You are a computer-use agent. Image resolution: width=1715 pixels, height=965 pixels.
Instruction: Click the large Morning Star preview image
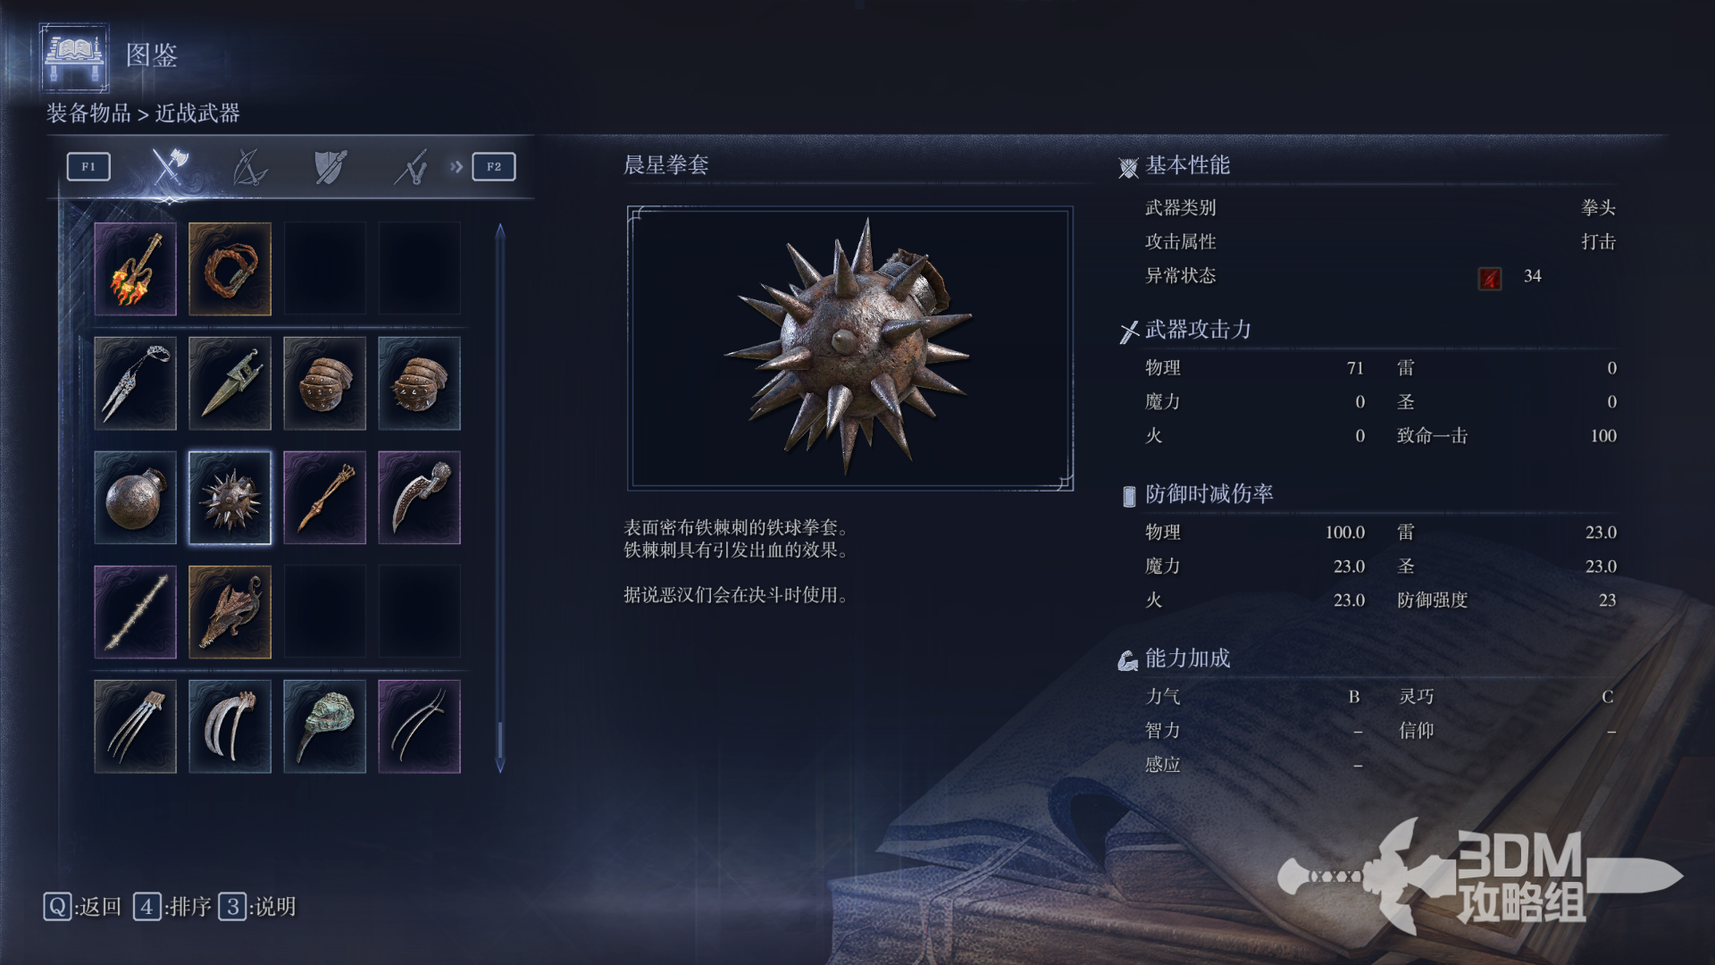coord(850,348)
